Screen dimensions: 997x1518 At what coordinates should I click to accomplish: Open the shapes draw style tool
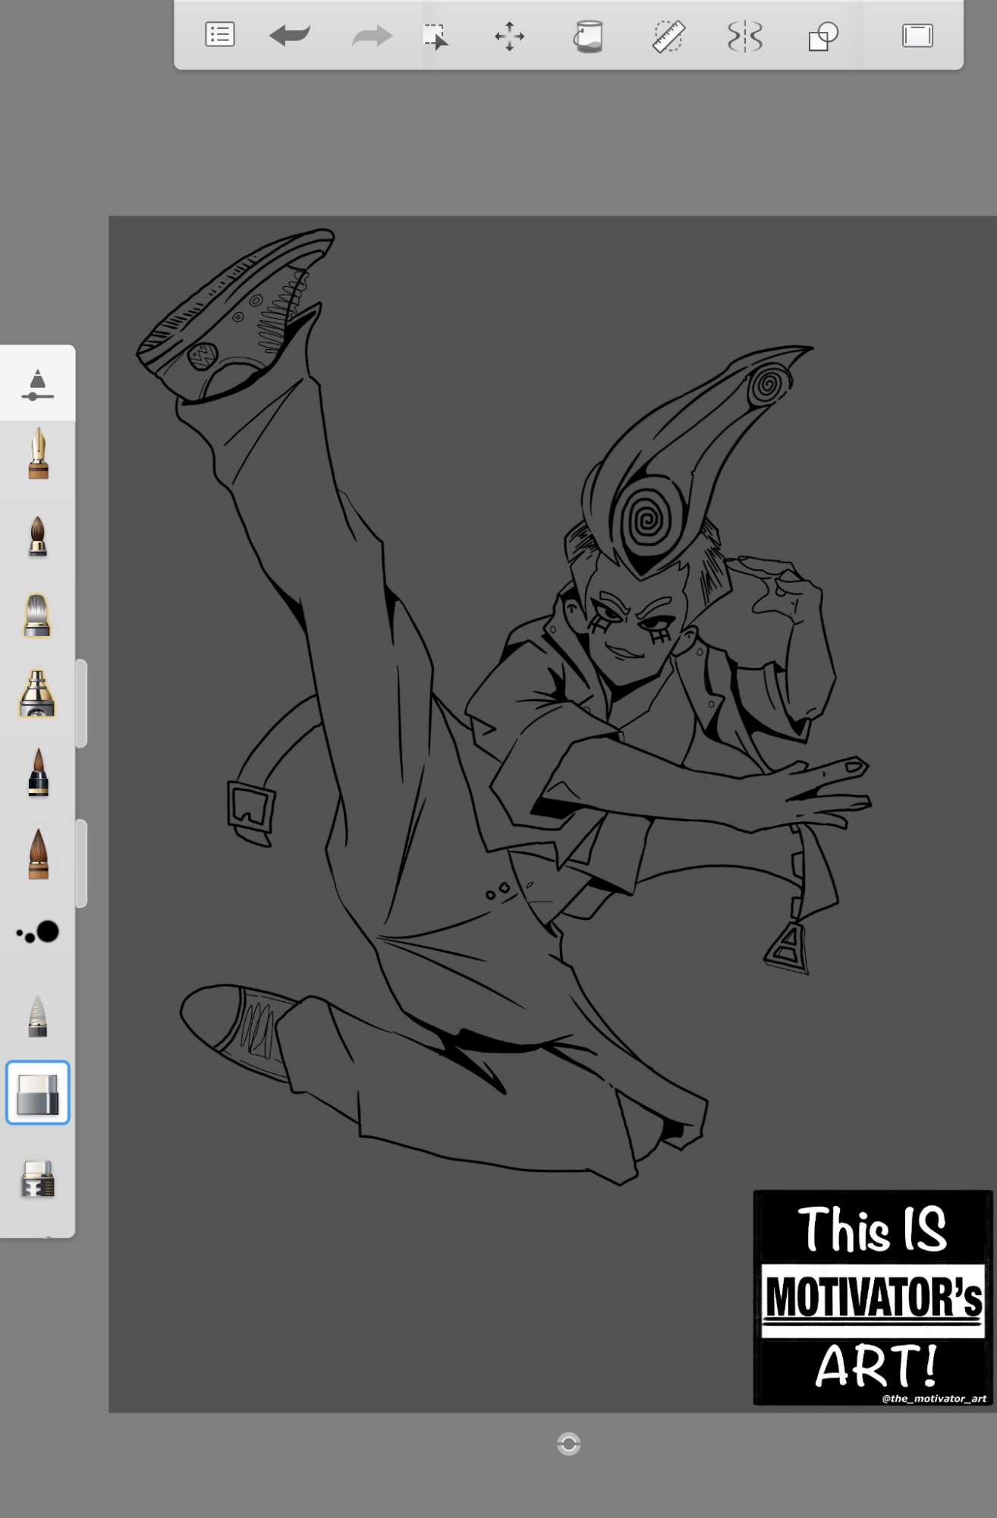(822, 36)
